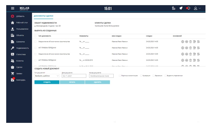Open Объекты in the sidebar
Screen dimensions: 216x135
[17, 35]
